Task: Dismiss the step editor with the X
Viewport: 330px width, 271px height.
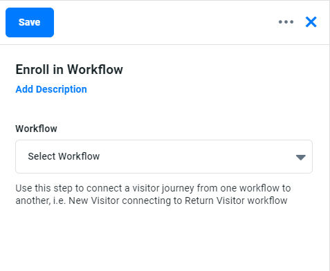Action: (x=311, y=22)
